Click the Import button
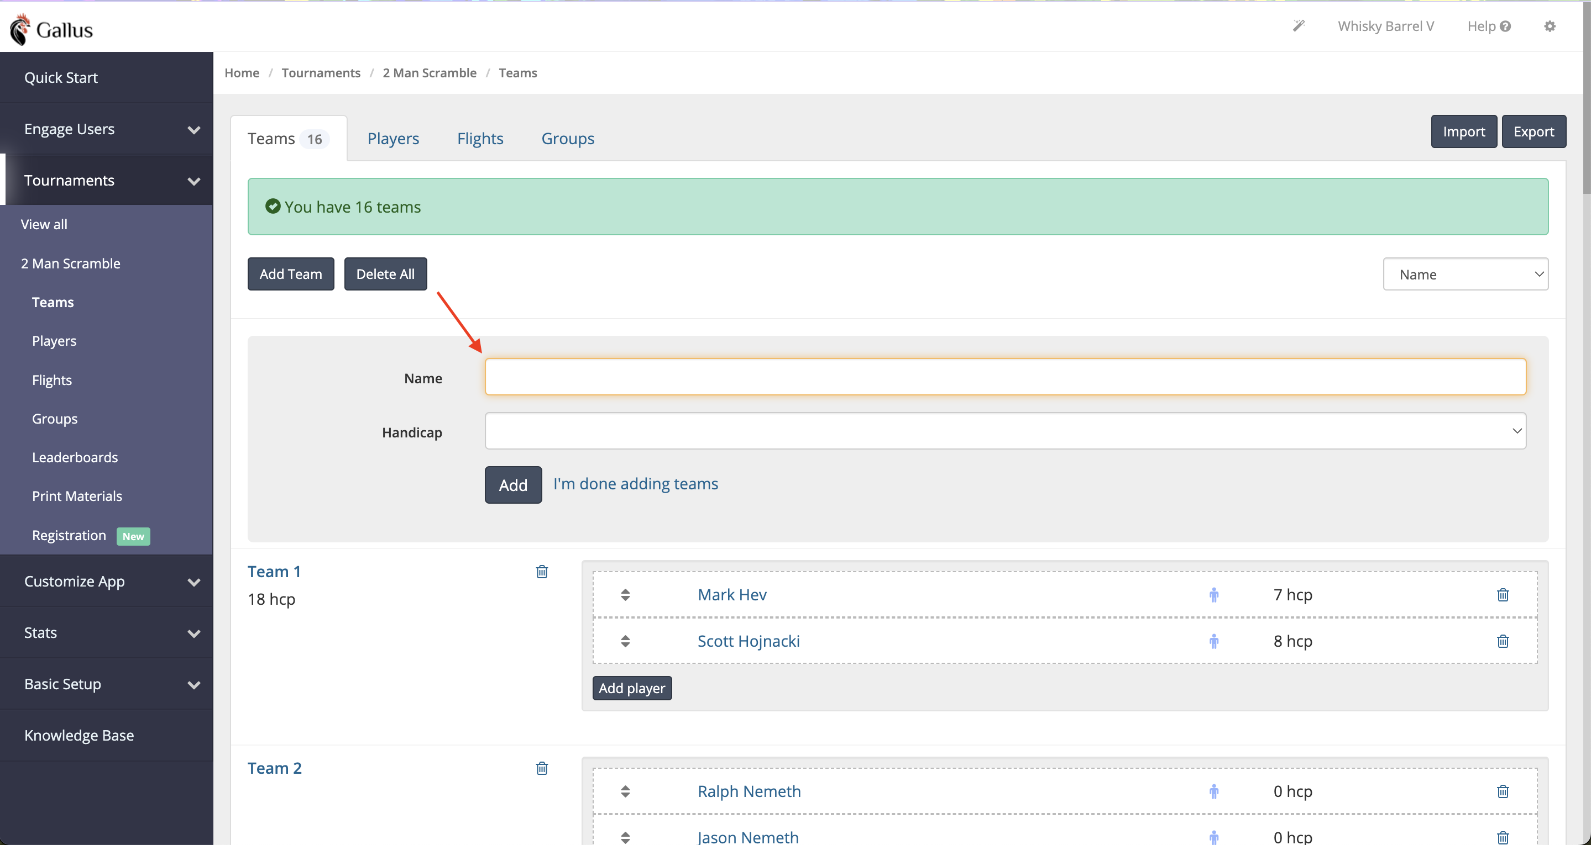Image resolution: width=1591 pixels, height=845 pixels. 1464,131
